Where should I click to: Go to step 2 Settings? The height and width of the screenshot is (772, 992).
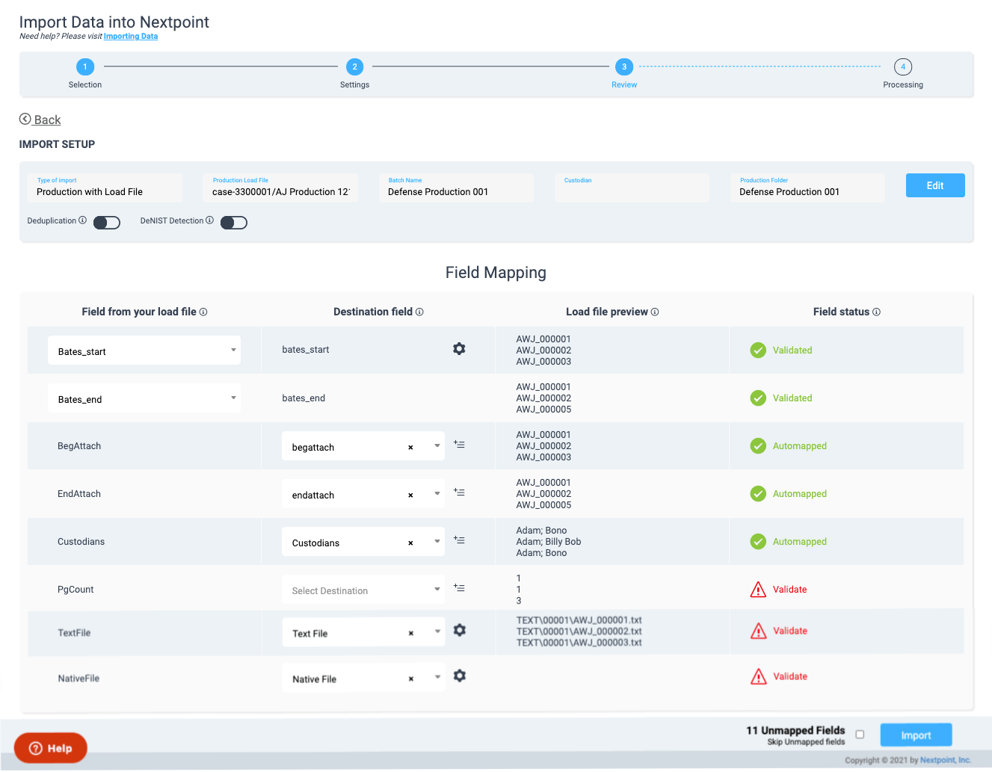coord(354,67)
